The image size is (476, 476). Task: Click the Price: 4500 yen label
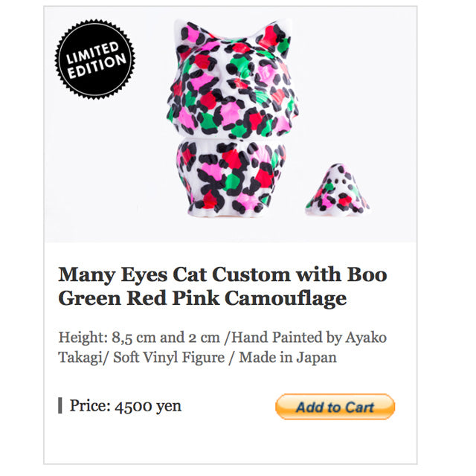click(x=125, y=406)
